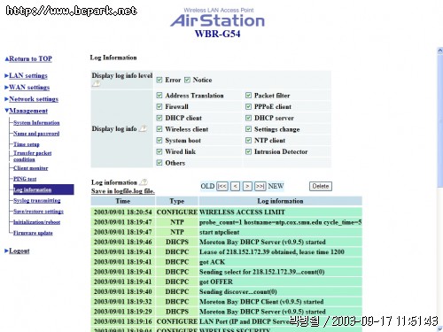Select timestamp 2003/09/01 18:19:46

(123, 242)
